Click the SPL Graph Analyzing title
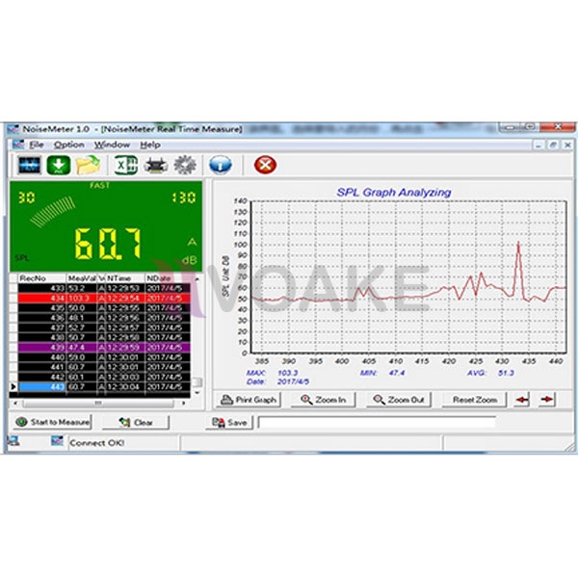This screenshot has height=578, width=578. coord(394,193)
